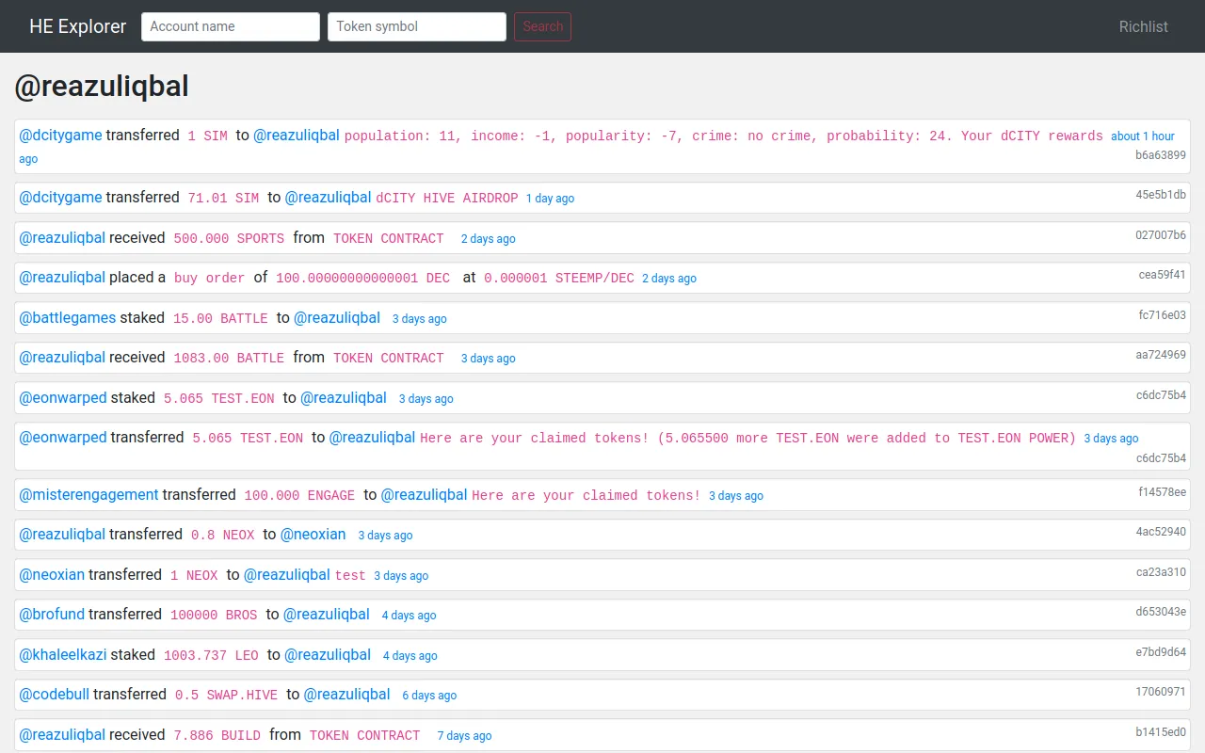Focus the Account name input field
Viewport: 1205px width, 753px height.
(231, 26)
